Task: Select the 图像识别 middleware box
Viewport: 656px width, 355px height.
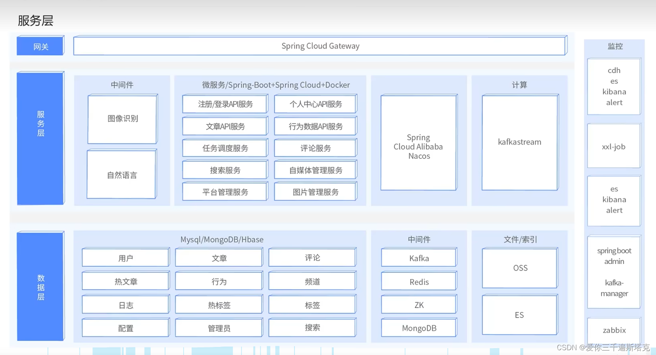Action: (x=123, y=119)
